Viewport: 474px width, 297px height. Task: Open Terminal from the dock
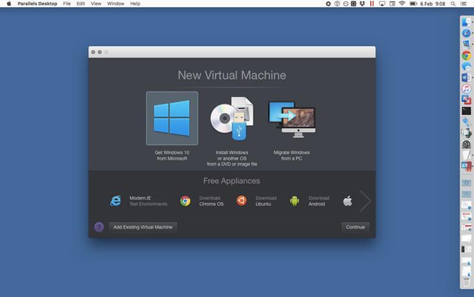point(466,111)
